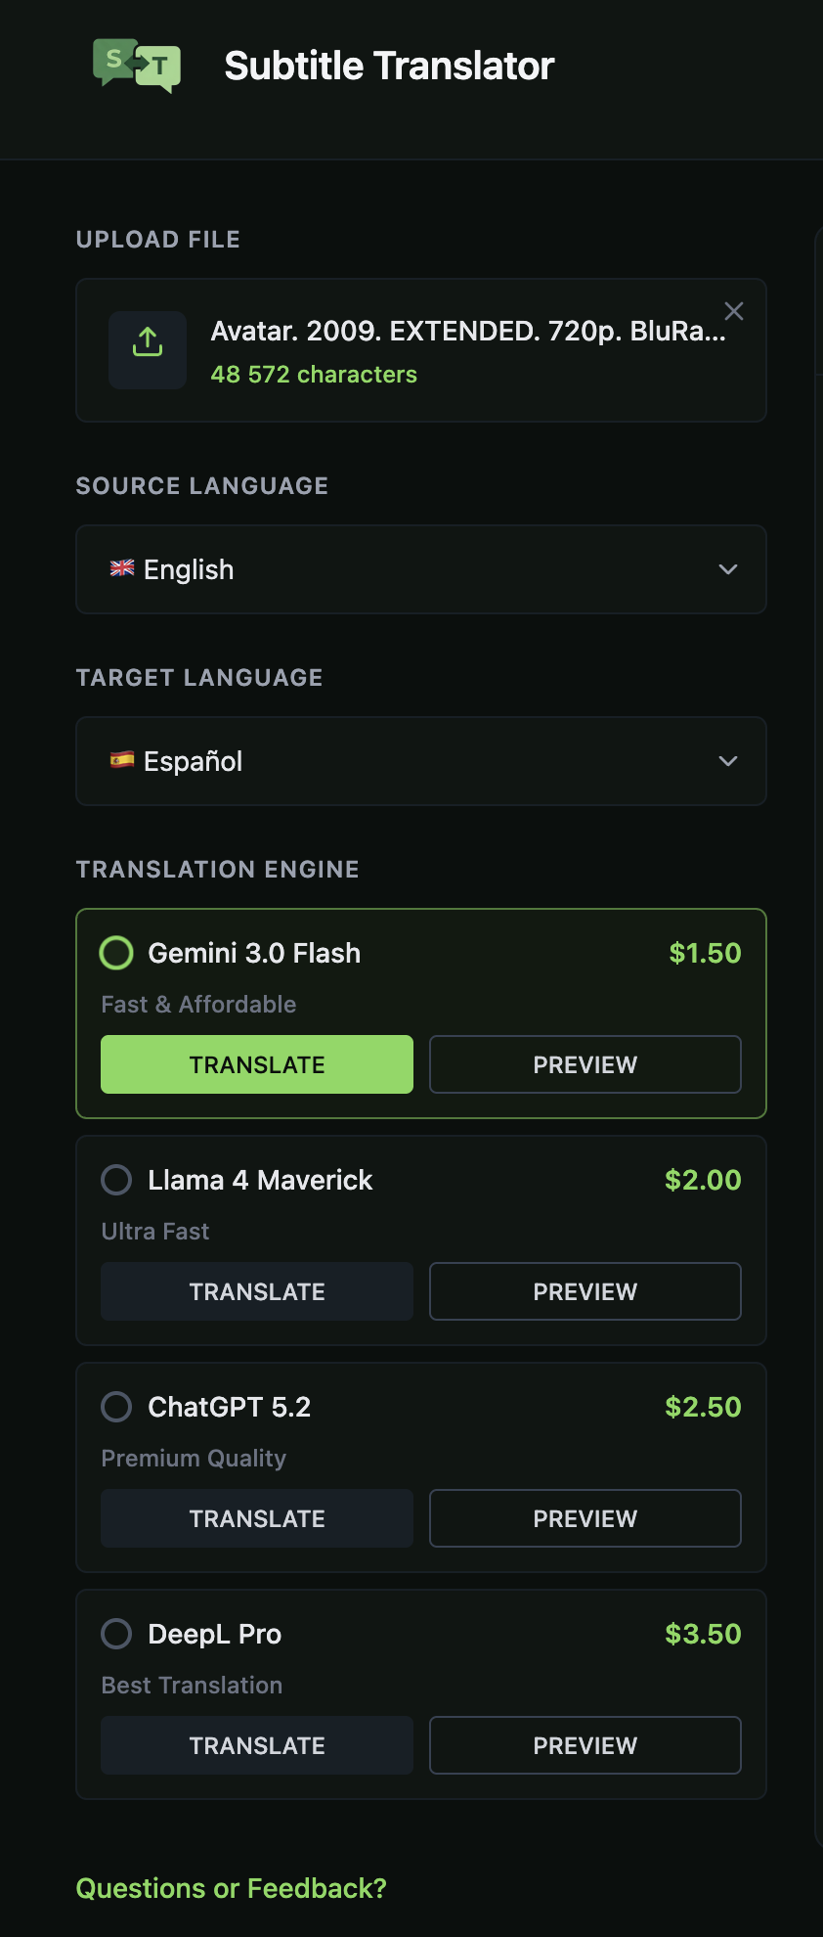Screen dimensions: 823x1937
Task: Select the ChatGPT 5.2 engine card
Action: tap(421, 1406)
